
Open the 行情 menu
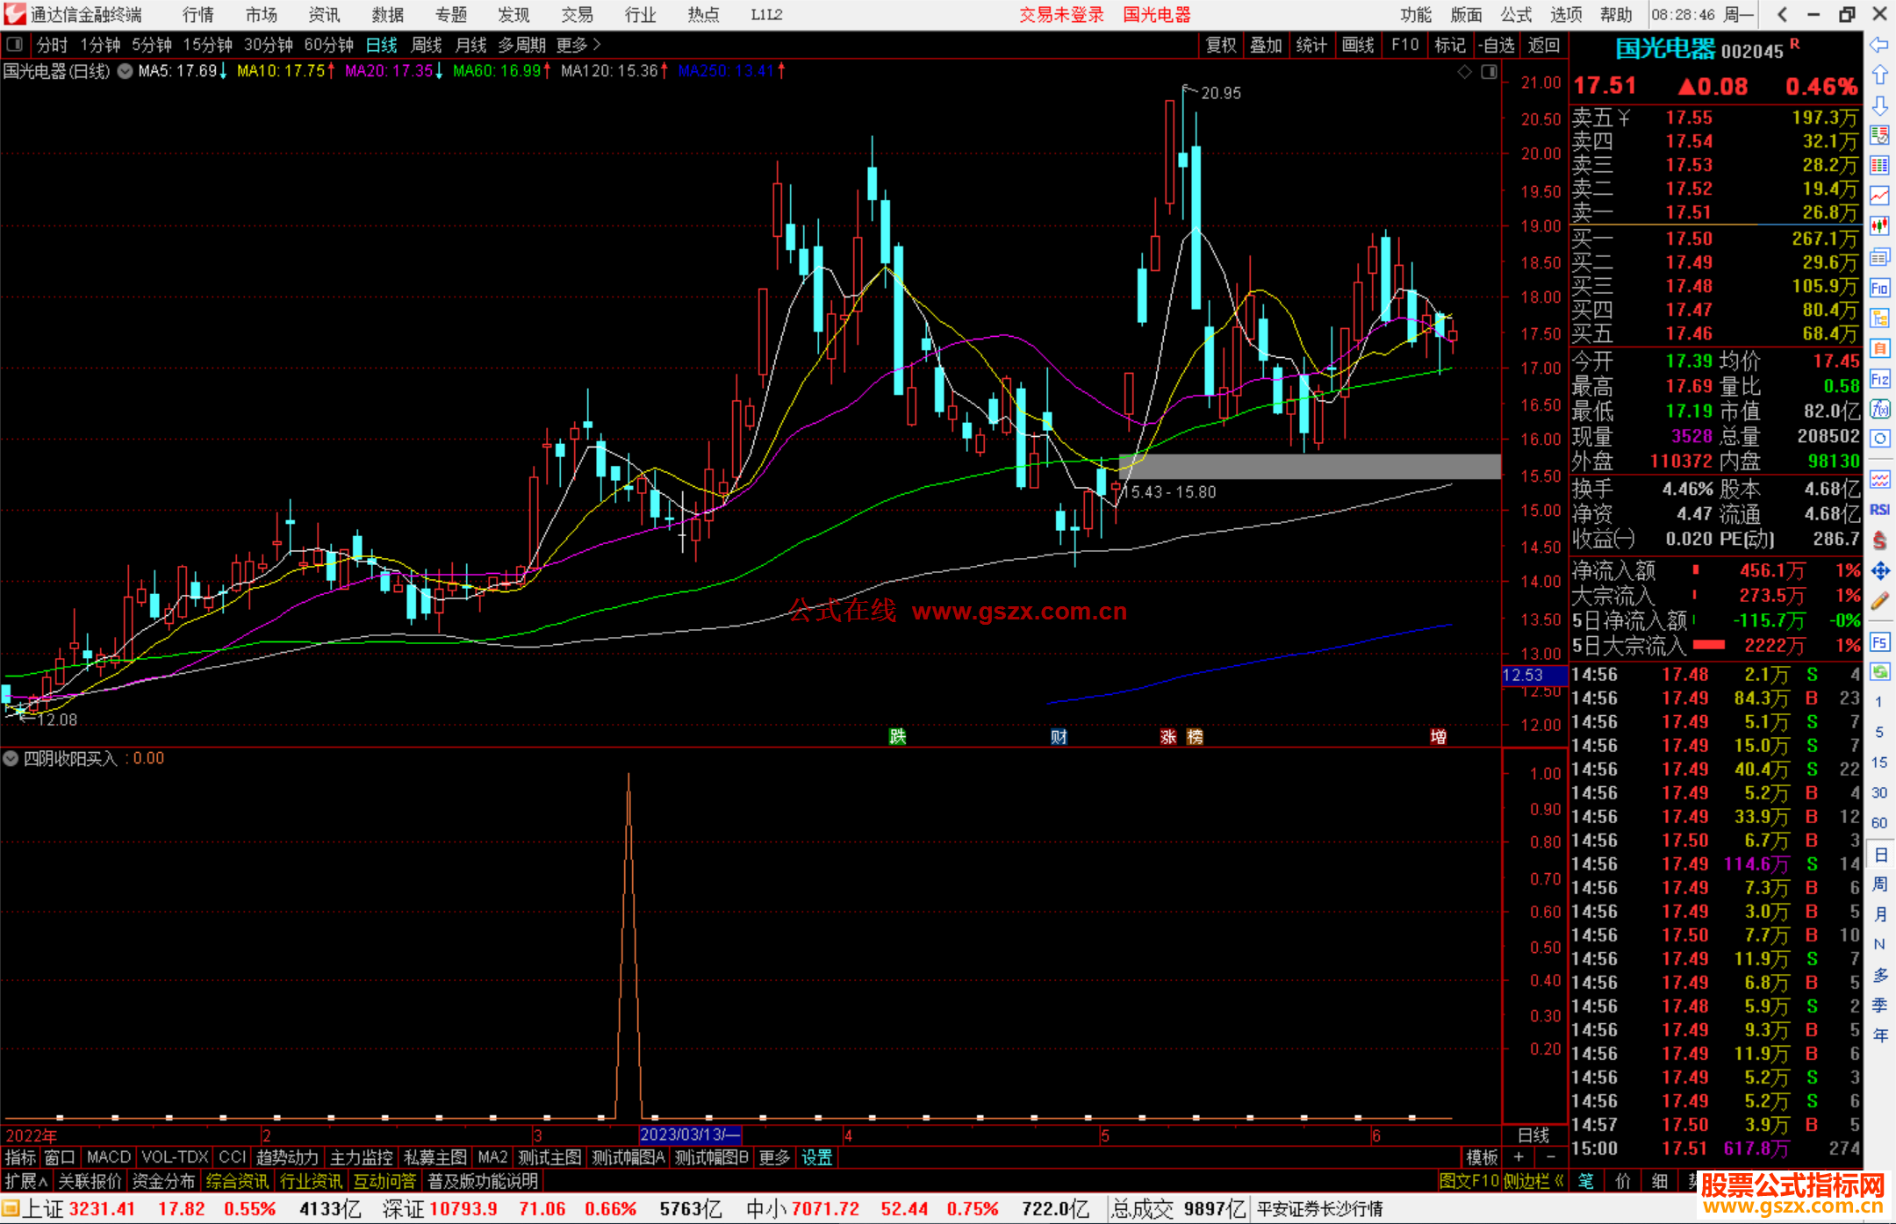[x=197, y=14]
